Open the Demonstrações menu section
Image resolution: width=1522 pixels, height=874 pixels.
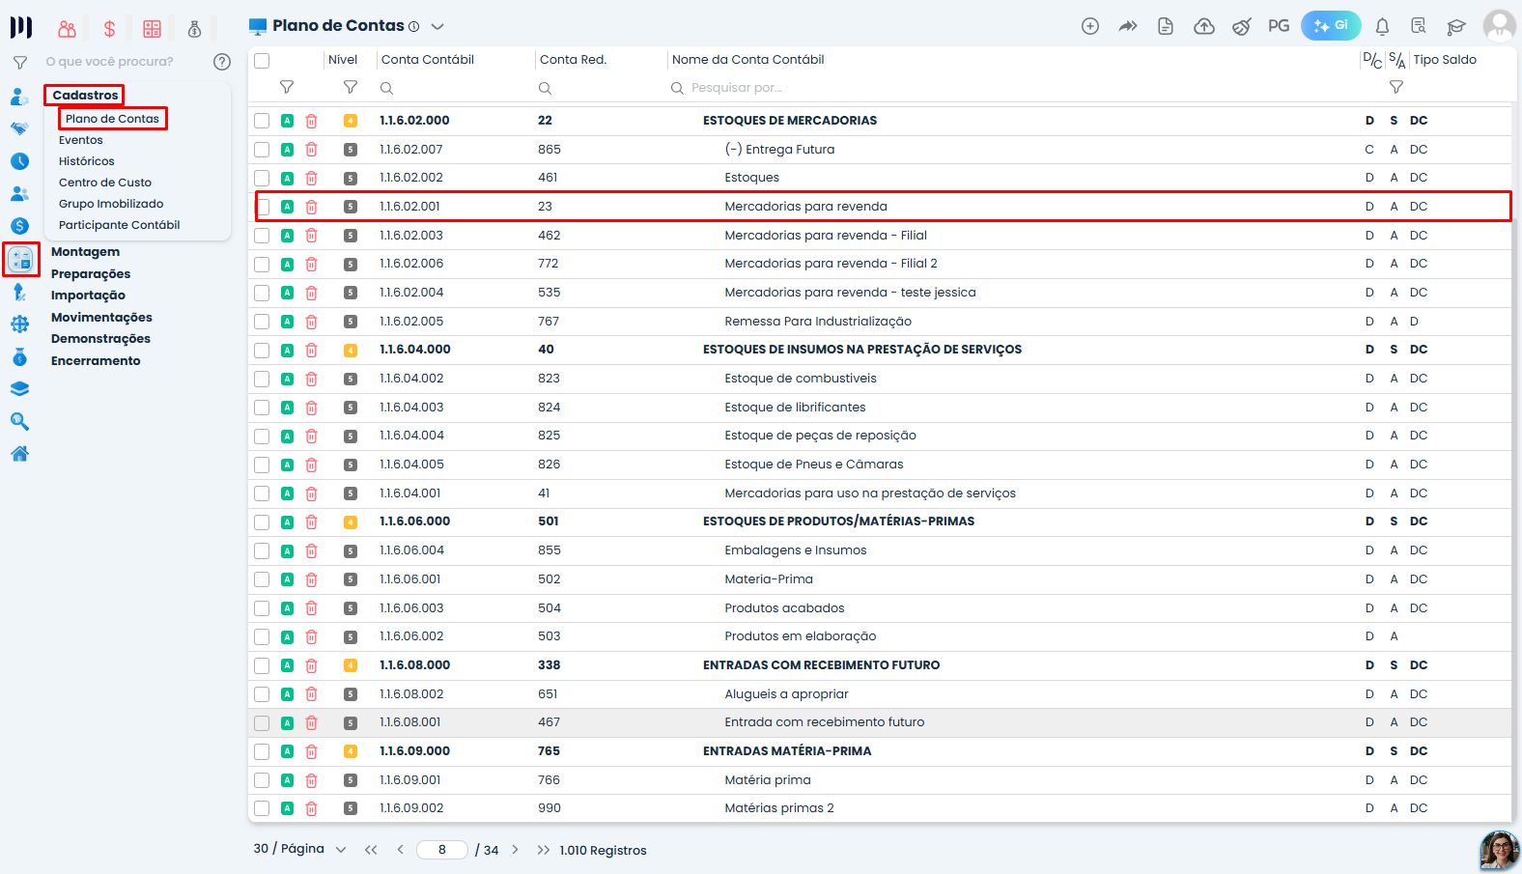point(100,339)
